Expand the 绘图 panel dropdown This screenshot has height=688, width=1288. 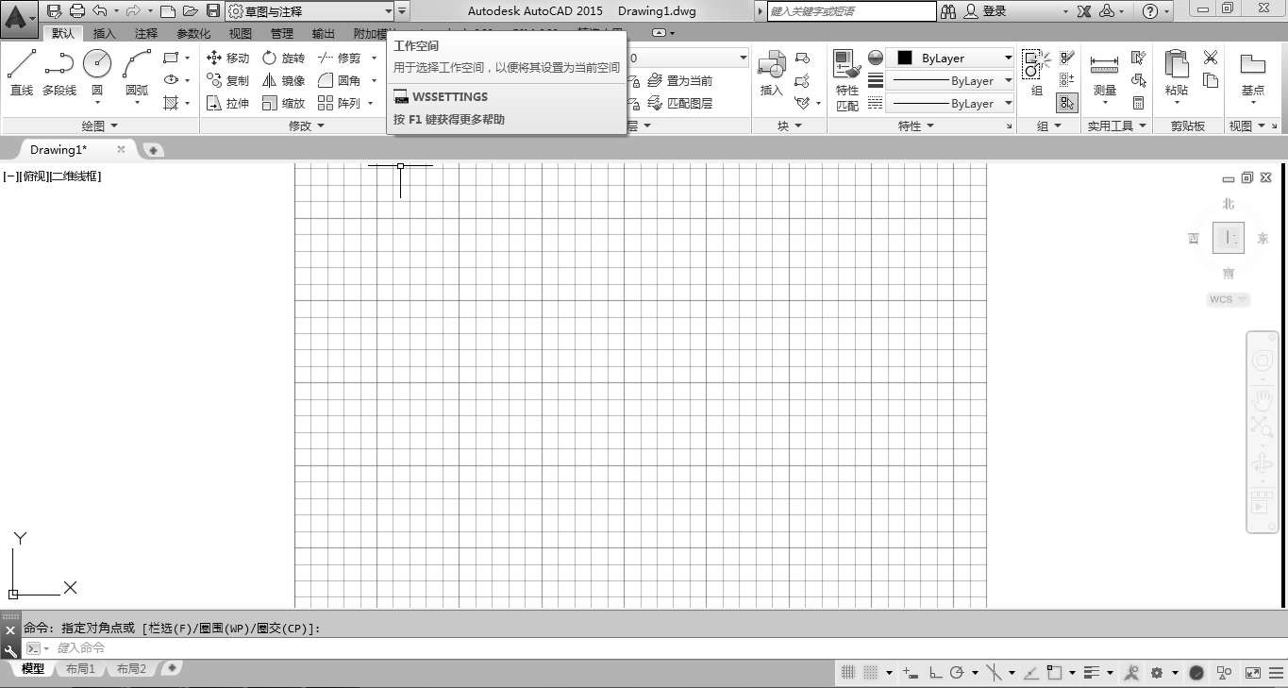click(x=100, y=126)
